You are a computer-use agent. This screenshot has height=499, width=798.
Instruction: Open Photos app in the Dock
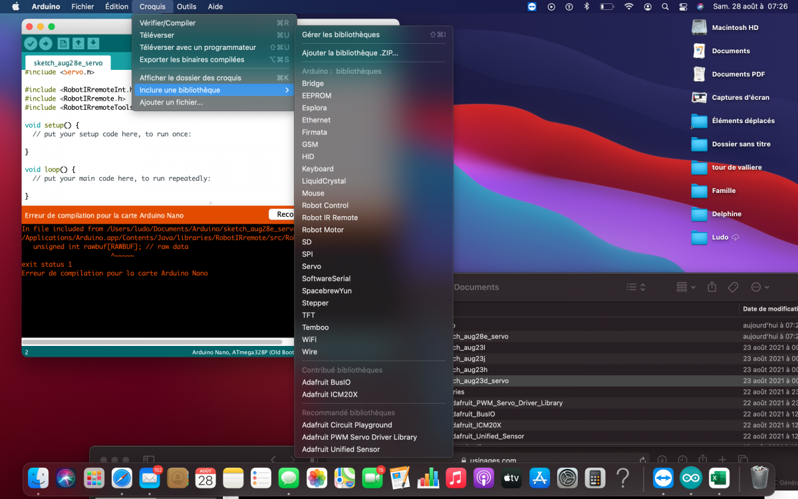coord(317,478)
